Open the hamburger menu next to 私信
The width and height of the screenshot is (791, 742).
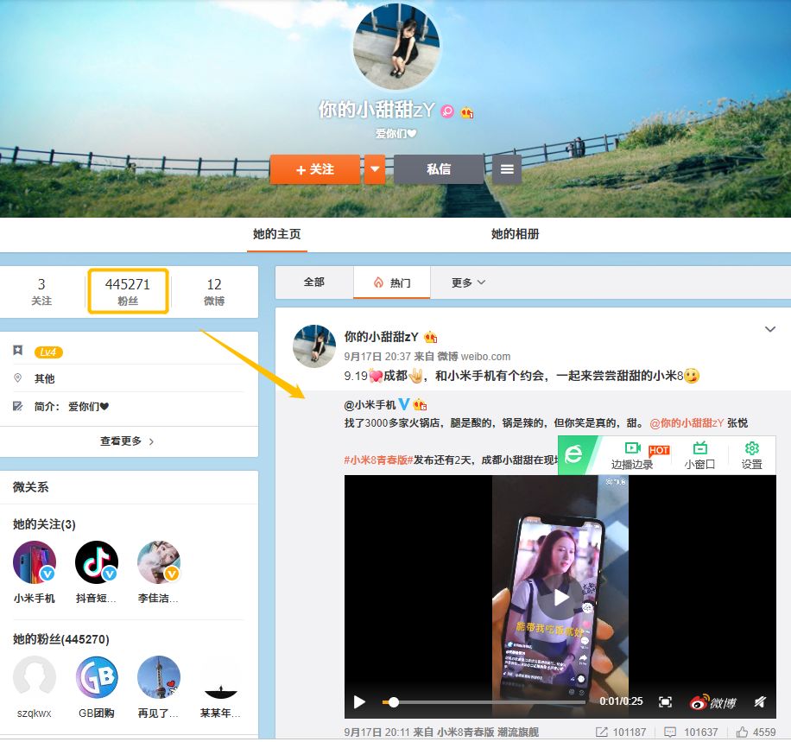pos(507,169)
